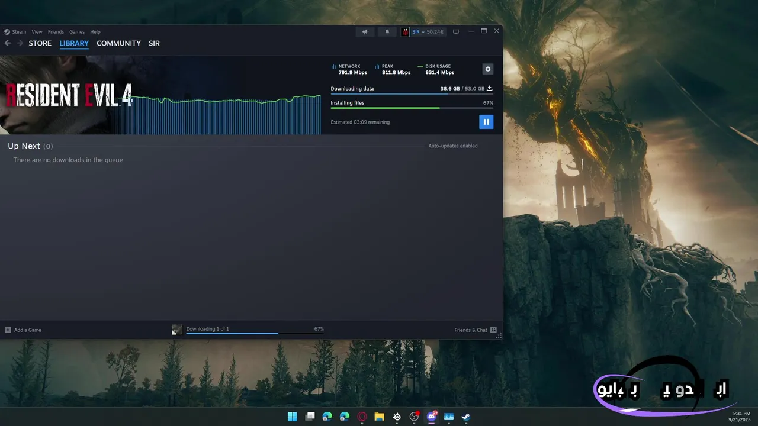Open the Friends menu

point(56,32)
